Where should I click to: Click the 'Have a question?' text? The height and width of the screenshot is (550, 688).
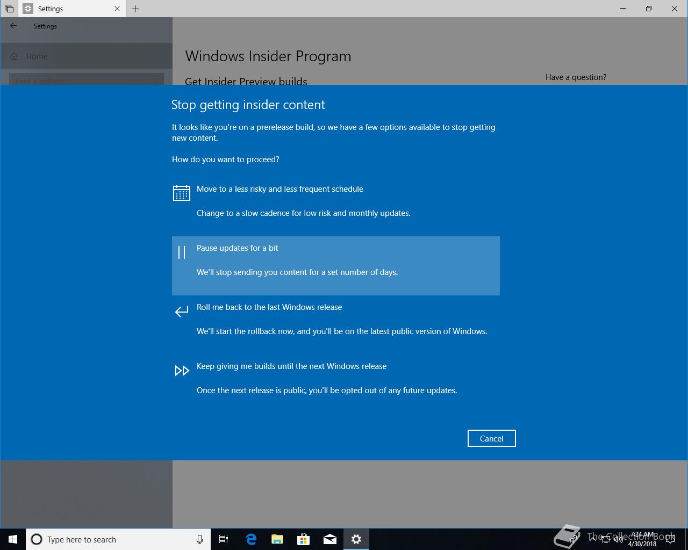[576, 77]
